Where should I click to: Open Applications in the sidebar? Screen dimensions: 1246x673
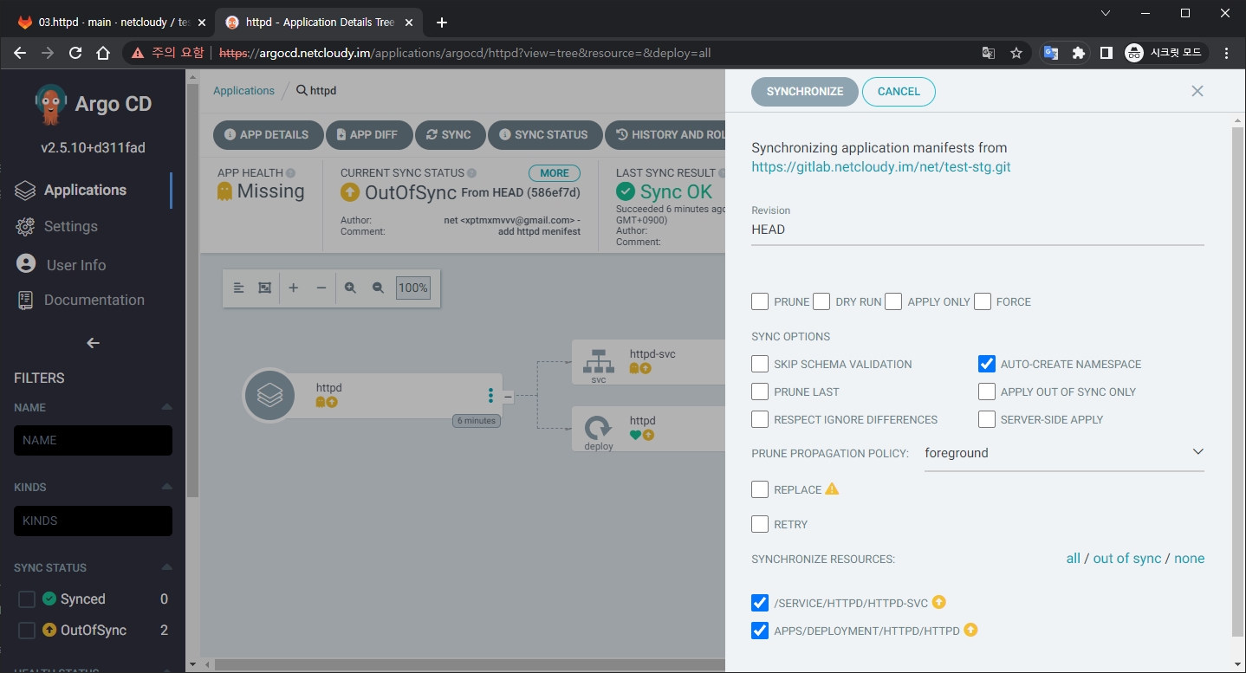pyautogui.click(x=85, y=190)
